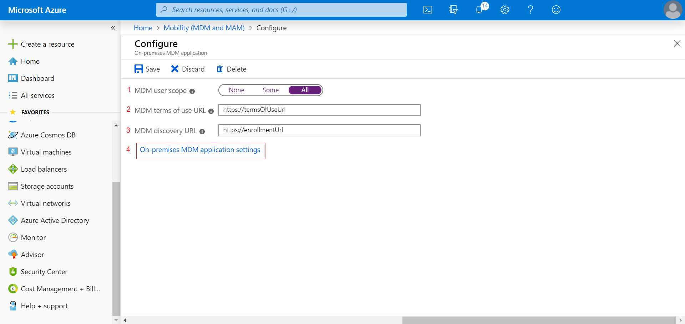Image resolution: width=685 pixels, height=324 pixels.
Task: Open the directory and subscription filter
Action: [x=453, y=10]
